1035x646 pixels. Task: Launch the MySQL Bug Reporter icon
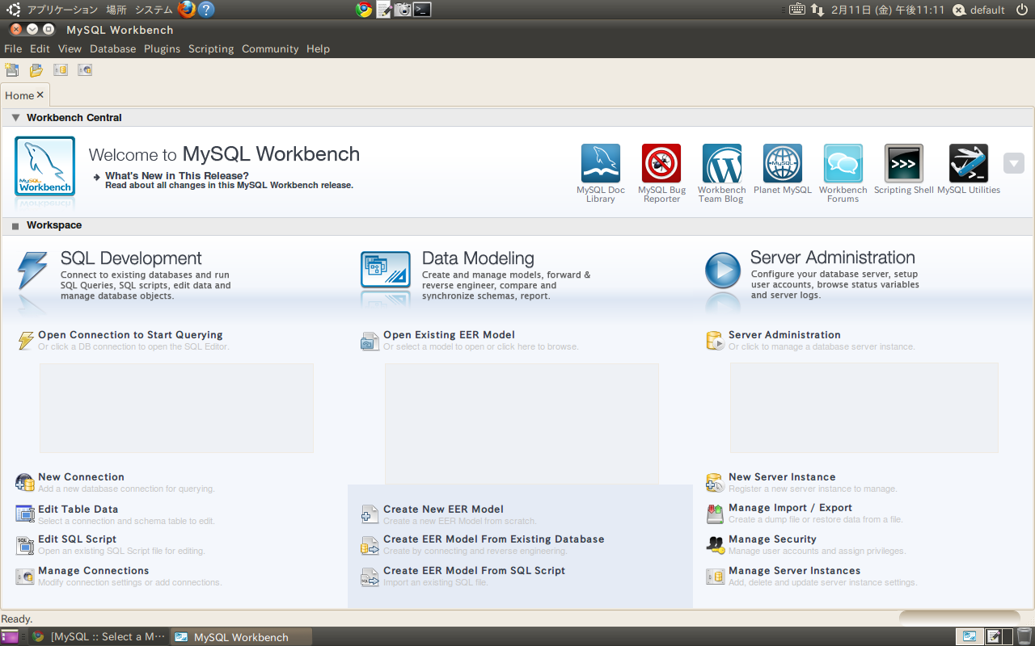[661, 164]
